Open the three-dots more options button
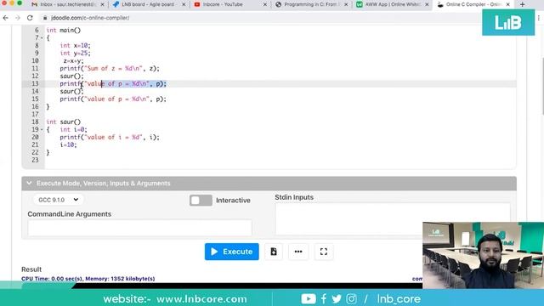The image size is (544, 306). coord(298,252)
